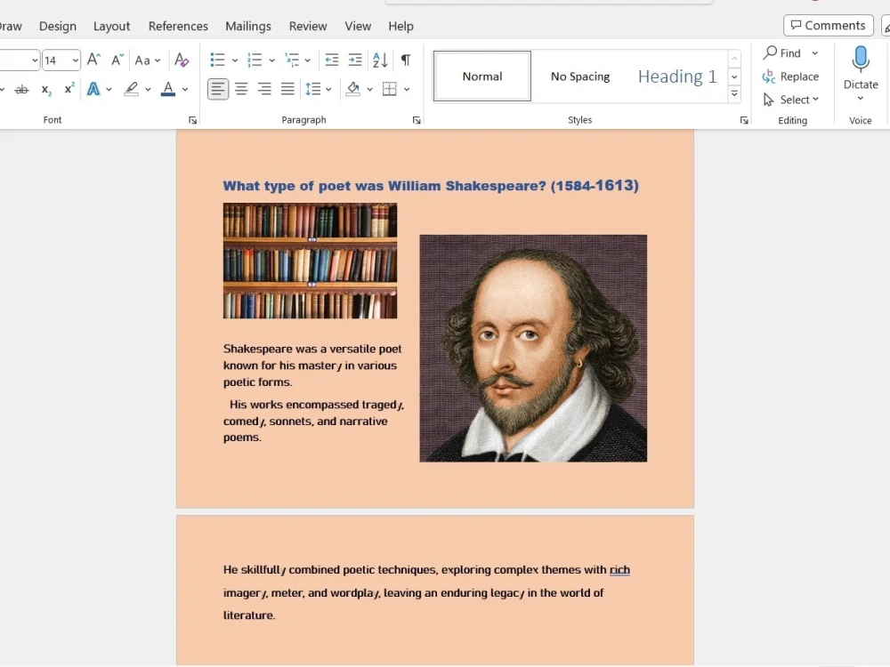
Task: Increase font size with grow font icon
Action: [93, 60]
